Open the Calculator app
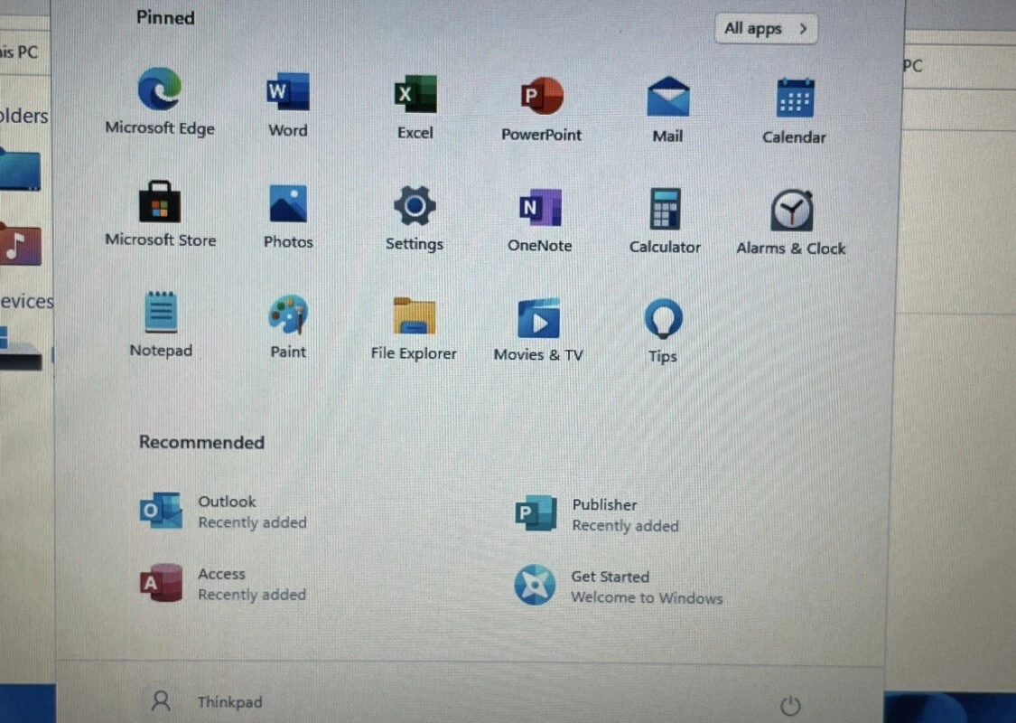 [x=665, y=221]
